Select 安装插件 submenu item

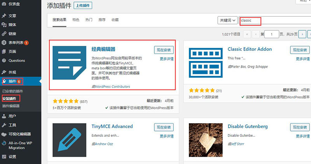[9, 99]
